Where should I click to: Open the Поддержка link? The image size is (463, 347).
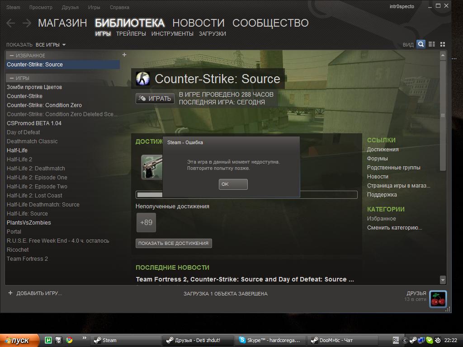click(382, 195)
